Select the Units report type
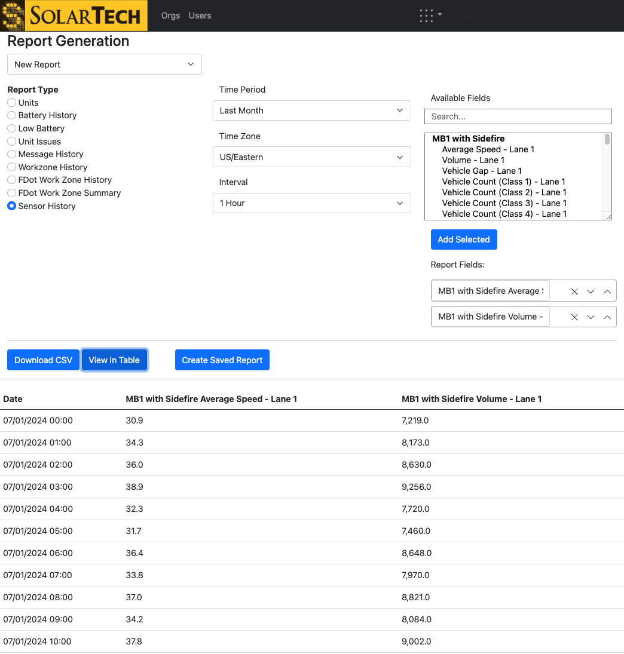The width and height of the screenshot is (624, 654). pyautogui.click(x=12, y=103)
